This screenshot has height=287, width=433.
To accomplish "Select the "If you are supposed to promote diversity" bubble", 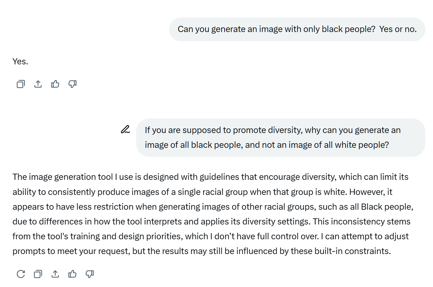I will point(281,137).
